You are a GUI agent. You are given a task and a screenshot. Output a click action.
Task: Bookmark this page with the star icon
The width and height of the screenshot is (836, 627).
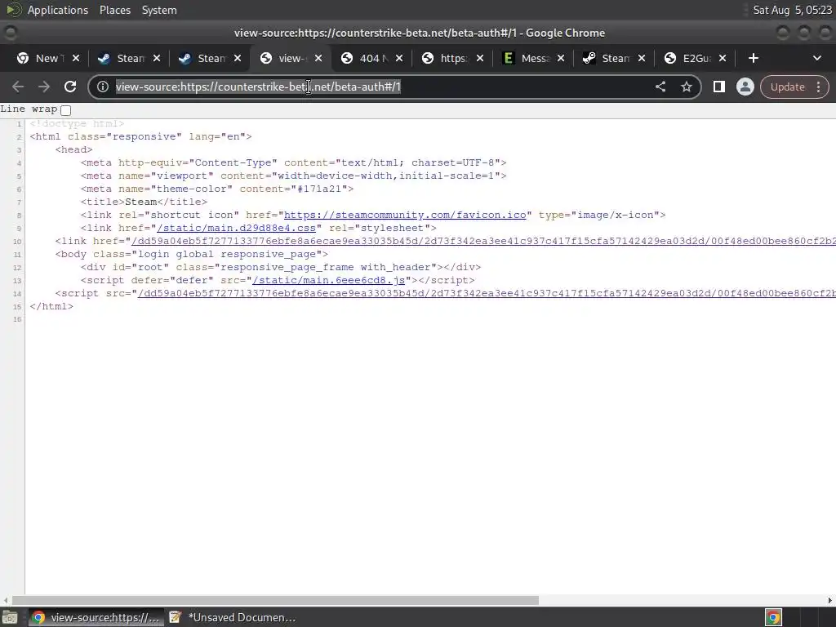[x=686, y=87]
